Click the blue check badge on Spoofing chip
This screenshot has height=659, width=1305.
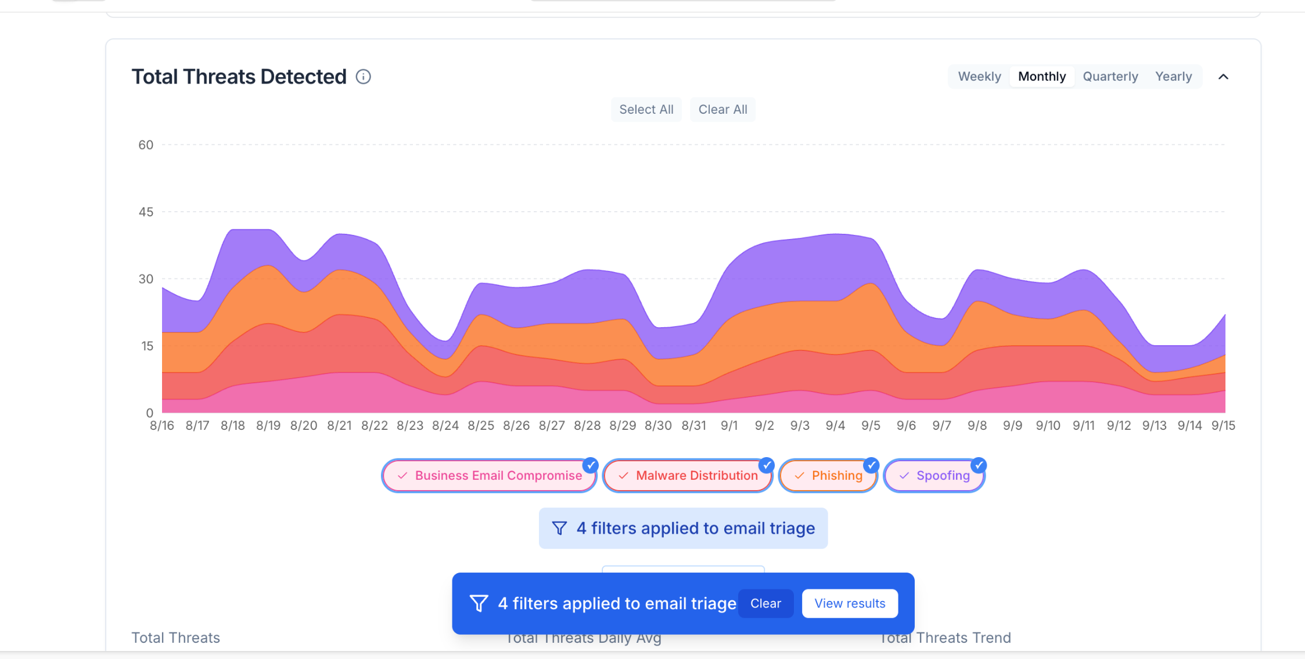(979, 465)
